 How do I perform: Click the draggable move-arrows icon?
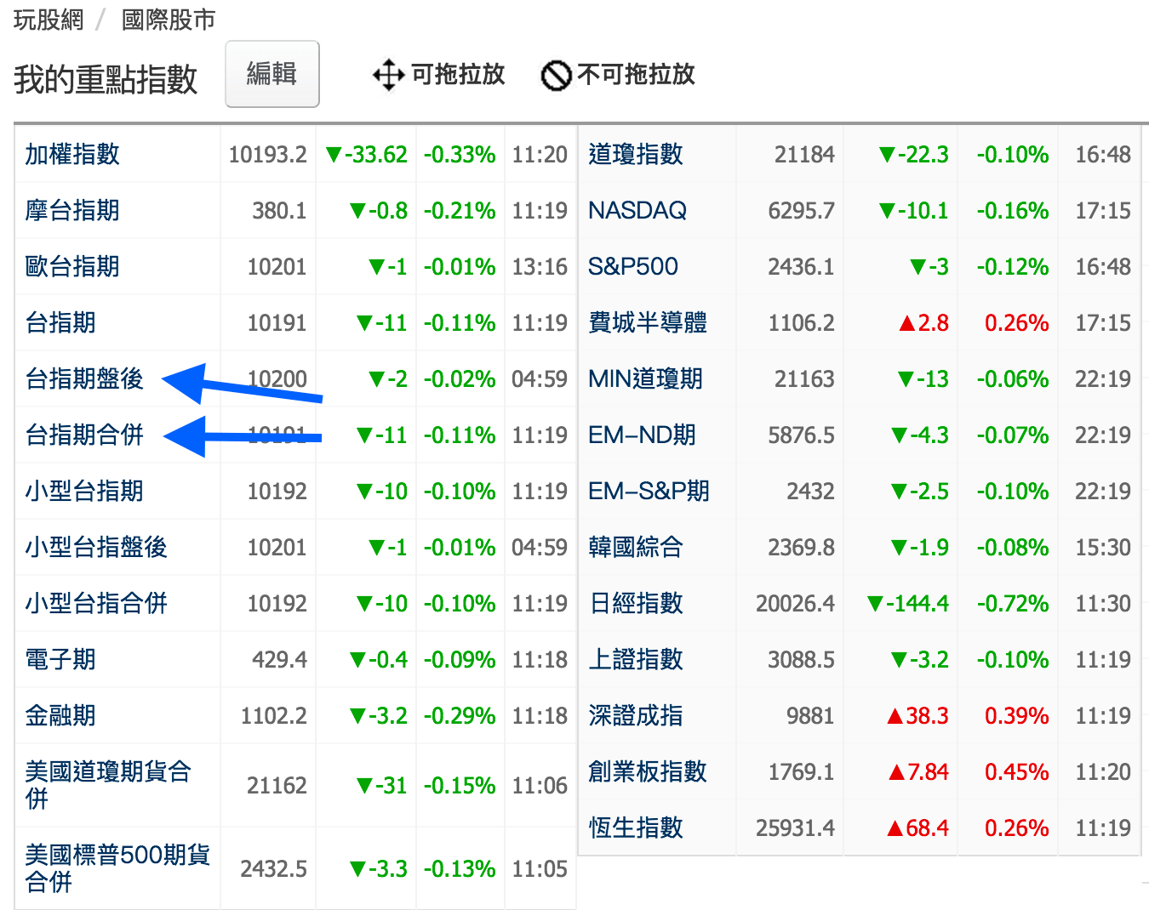coord(388,75)
